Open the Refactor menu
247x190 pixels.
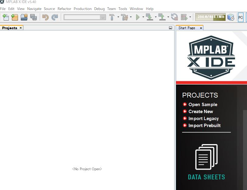pos(64,9)
